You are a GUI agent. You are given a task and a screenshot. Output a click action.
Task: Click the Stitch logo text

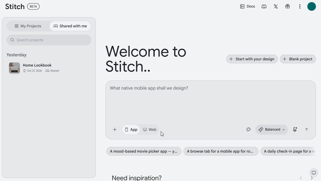(15, 6)
